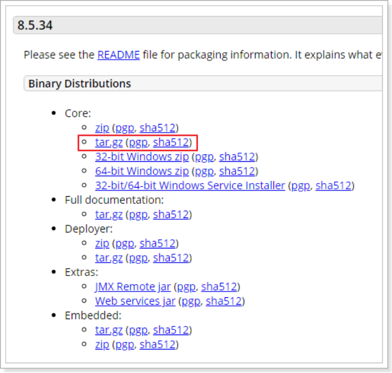The height and width of the screenshot is (373, 392).
Task: Open sha512 checksum for Core tar.gz
Action: click(171, 142)
